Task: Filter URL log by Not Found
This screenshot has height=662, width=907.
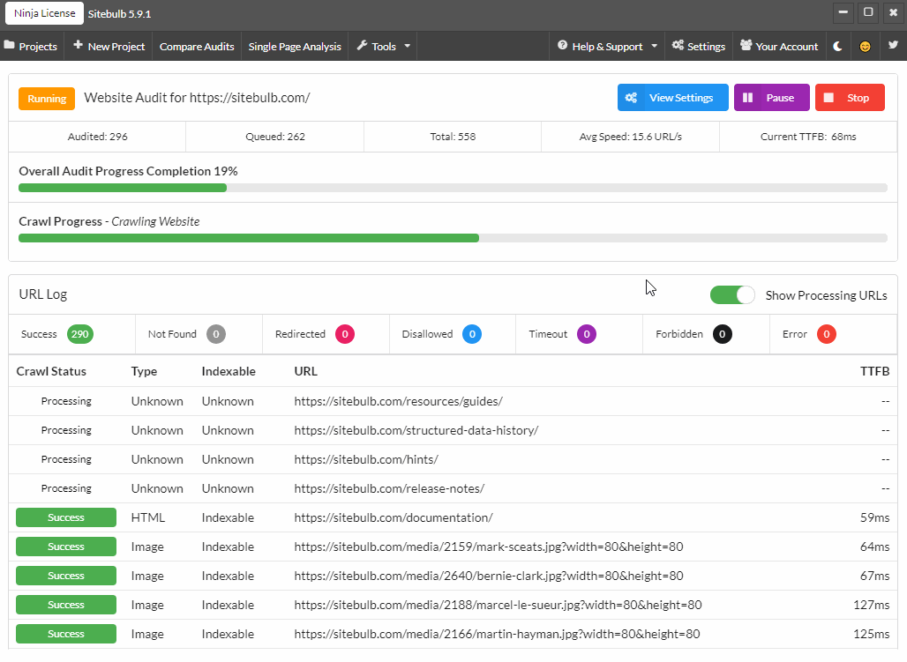Action: click(199, 334)
